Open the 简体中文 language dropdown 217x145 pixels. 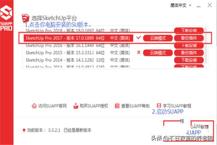coord(181,5)
